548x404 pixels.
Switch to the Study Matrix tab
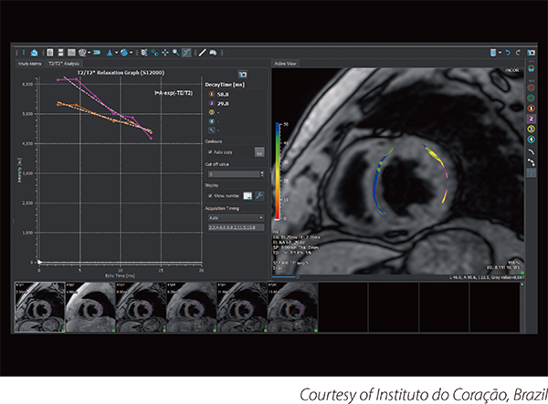(30, 64)
